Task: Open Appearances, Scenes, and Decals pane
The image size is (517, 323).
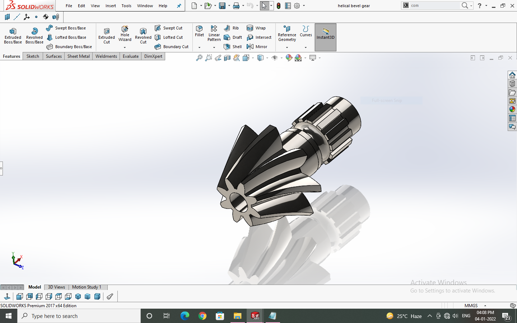Action: 512,109
